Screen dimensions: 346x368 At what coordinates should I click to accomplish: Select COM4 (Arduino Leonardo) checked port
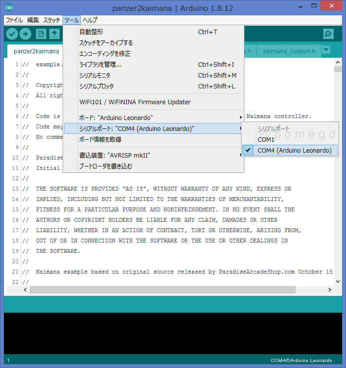290,151
